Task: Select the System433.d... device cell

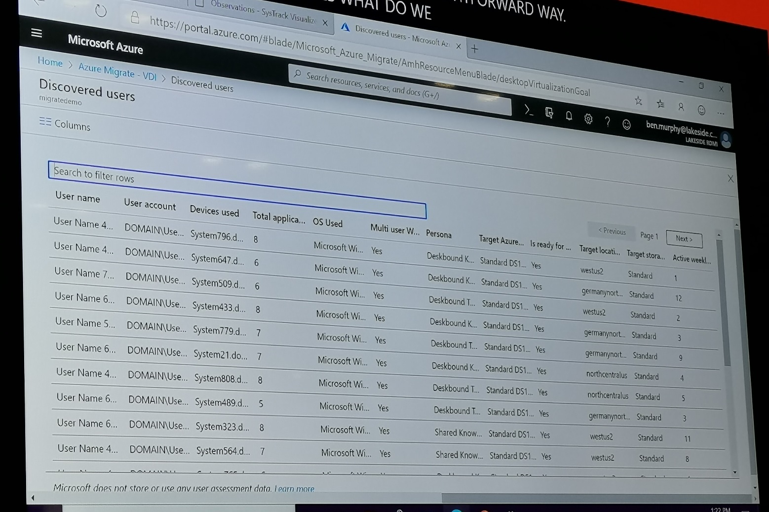Action: tap(219, 307)
